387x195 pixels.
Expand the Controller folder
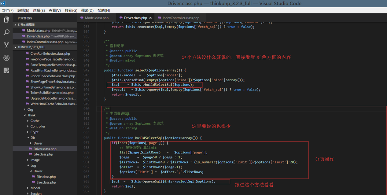pos(38,126)
